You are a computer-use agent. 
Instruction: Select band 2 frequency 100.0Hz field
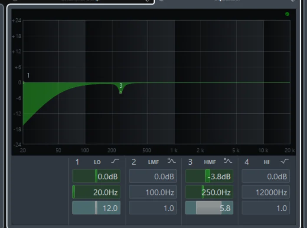click(153, 192)
